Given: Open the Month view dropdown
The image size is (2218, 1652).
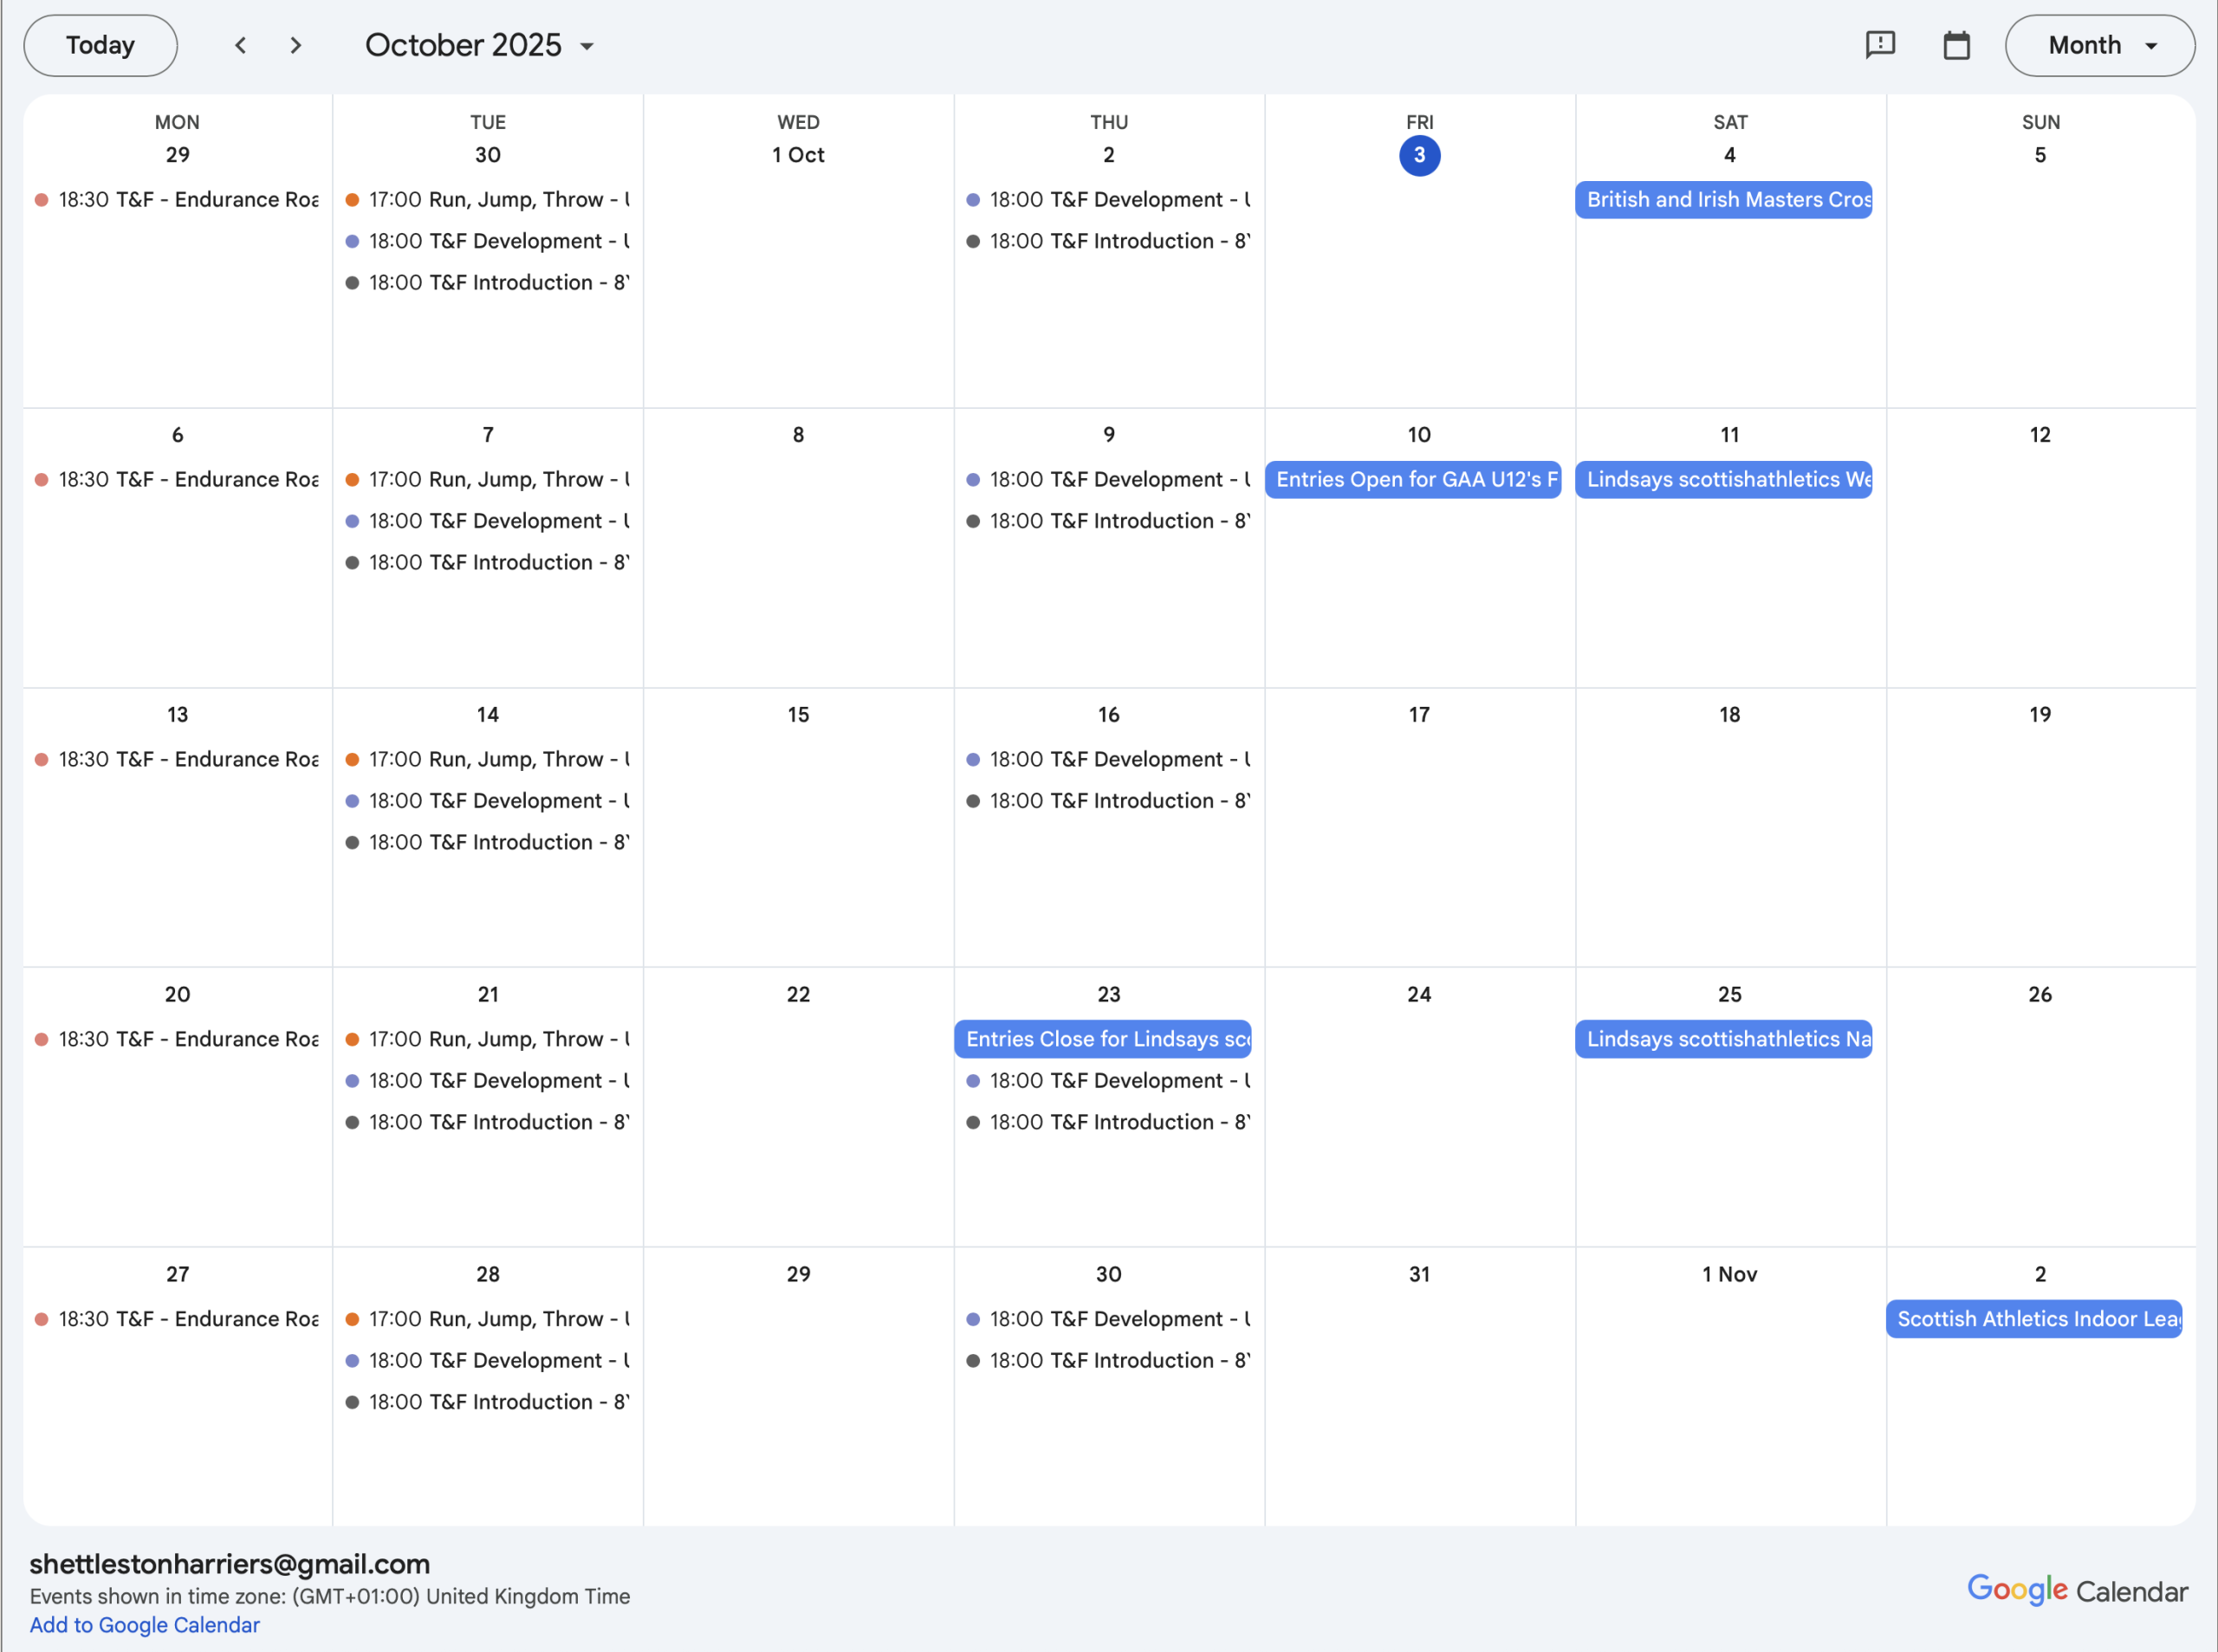Looking at the screenshot, I should (x=2099, y=45).
